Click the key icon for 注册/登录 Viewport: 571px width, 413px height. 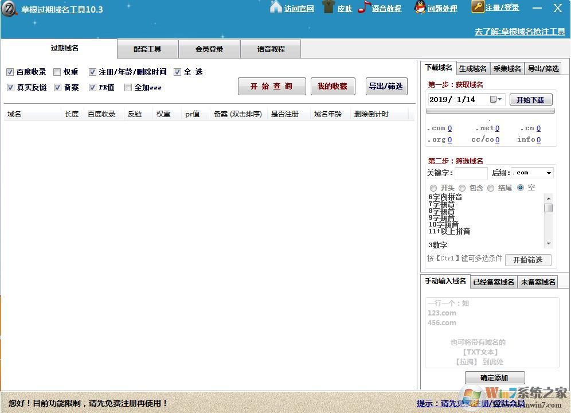[478, 7]
